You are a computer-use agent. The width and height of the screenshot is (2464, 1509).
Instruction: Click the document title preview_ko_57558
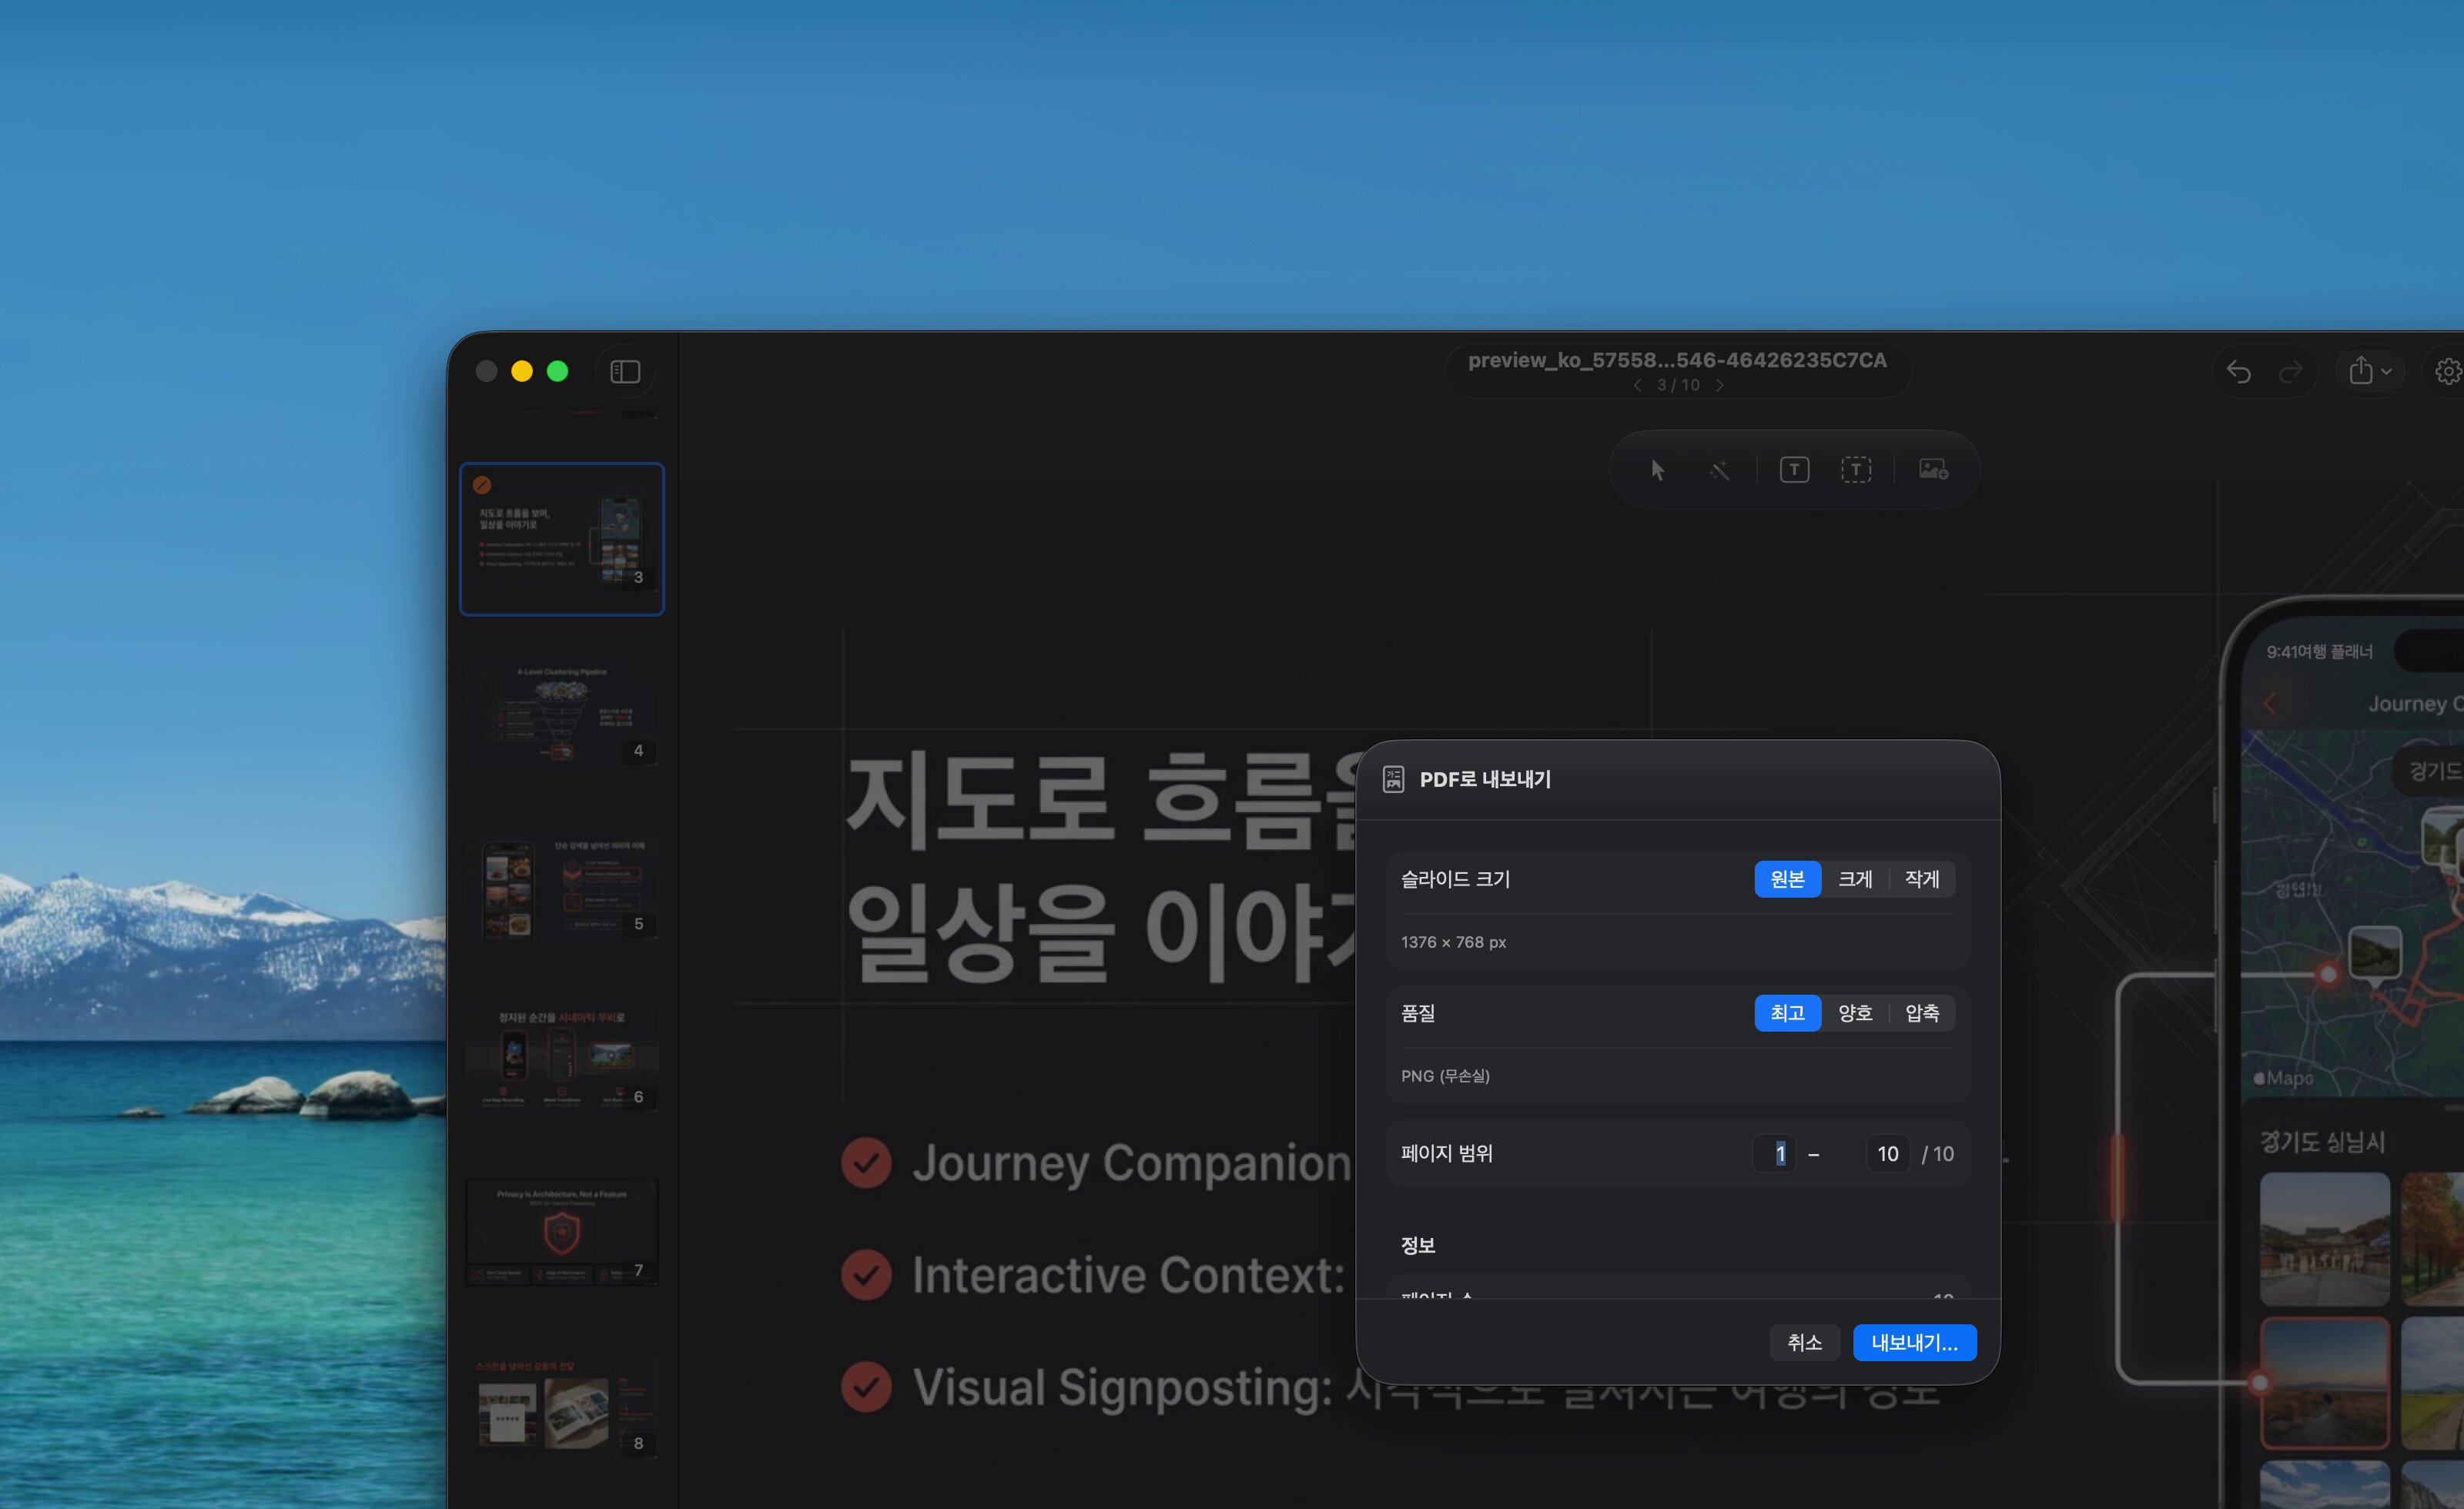pyautogui.click(x=1677, y=360)
